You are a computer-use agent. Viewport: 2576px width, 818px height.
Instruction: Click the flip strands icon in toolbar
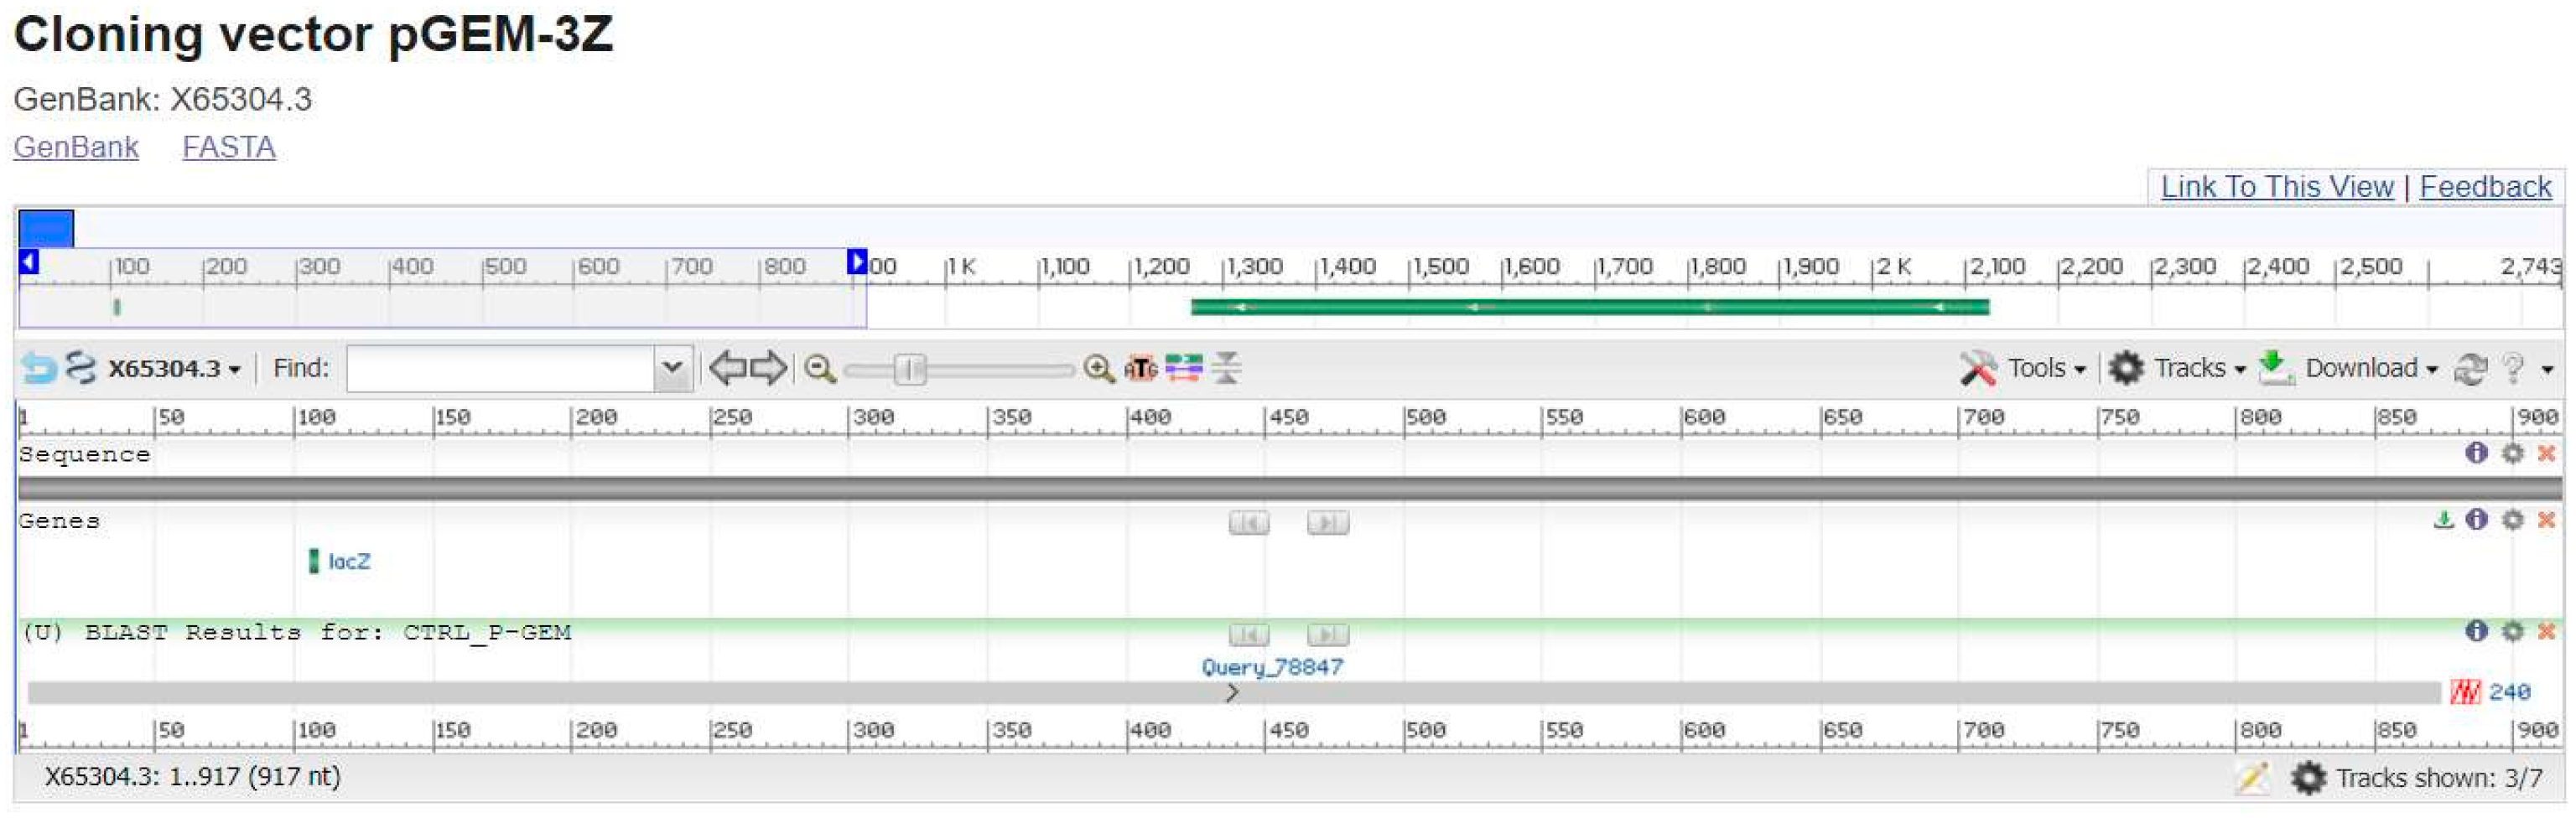[1184, 368]
